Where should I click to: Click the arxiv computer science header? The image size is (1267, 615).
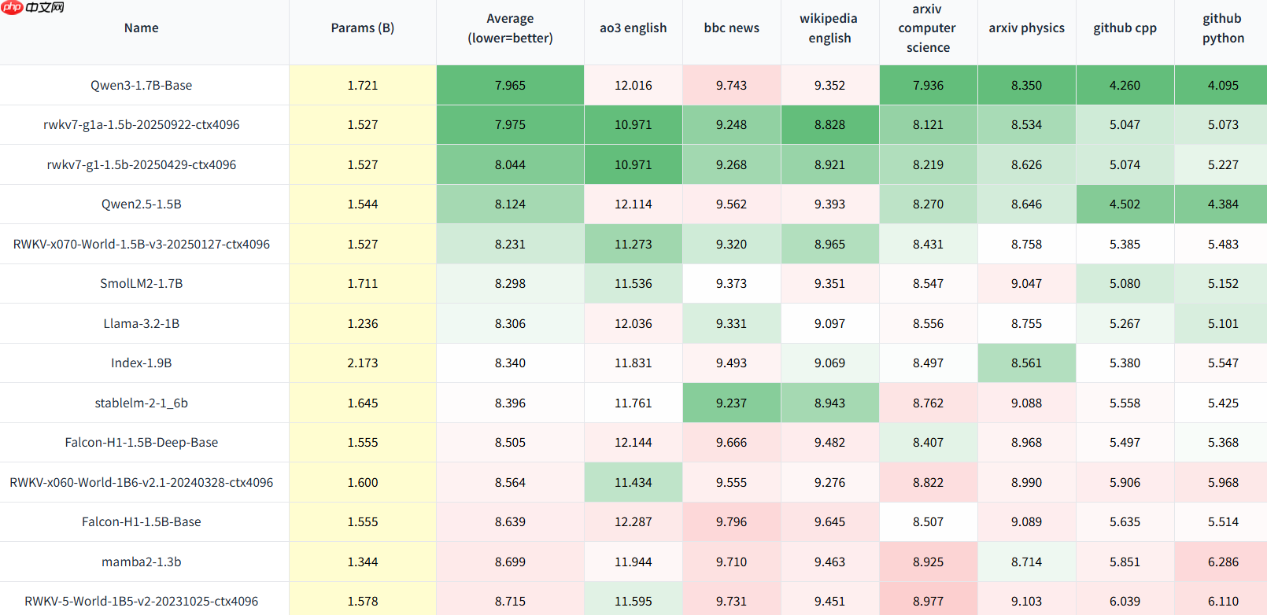(x=928, y=28)
